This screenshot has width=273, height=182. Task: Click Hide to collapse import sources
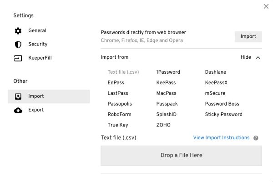pyautogui.click(x=246, y=57)
